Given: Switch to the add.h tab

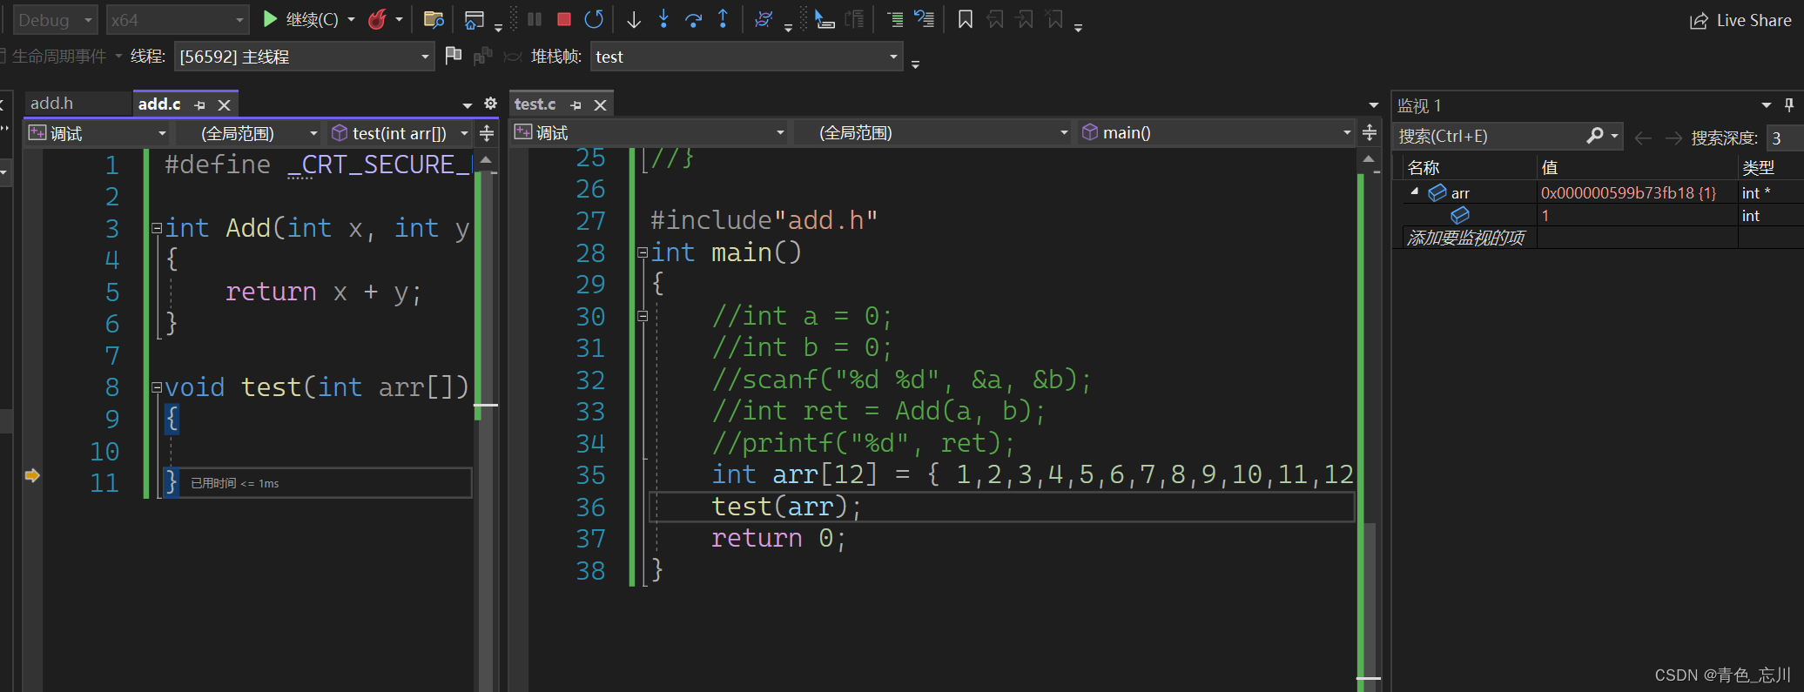Looking at the screenshot, I should point(52,104).
